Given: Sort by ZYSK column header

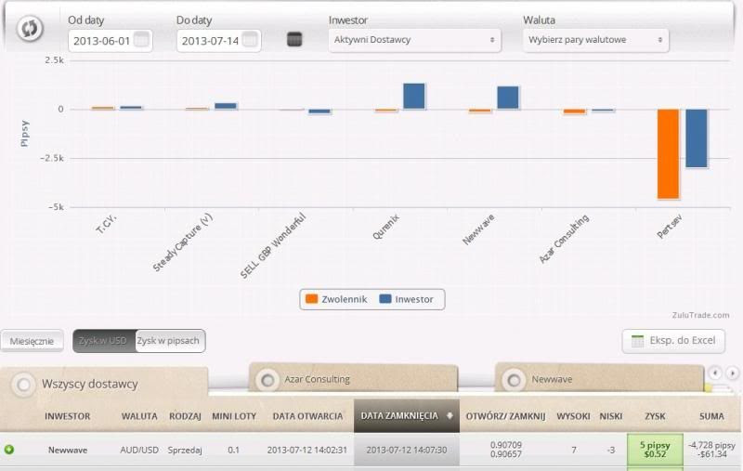Looking at the screenshot, I should 655,416.
